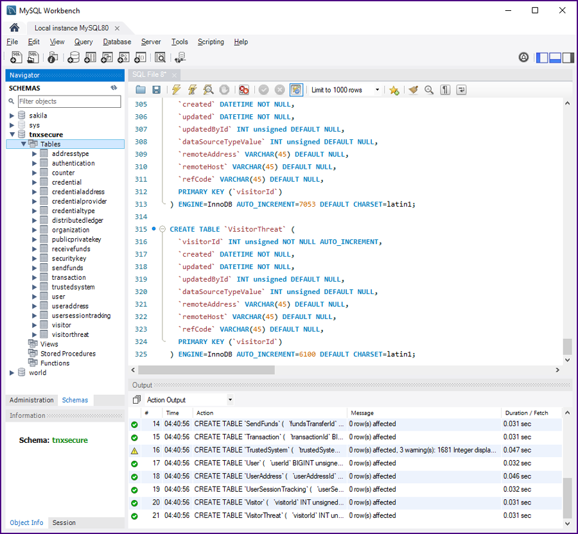The width and height of the screenshot is (578, 534).
Task: Open a script file in editor toolbar
Action: coord(141,89)
